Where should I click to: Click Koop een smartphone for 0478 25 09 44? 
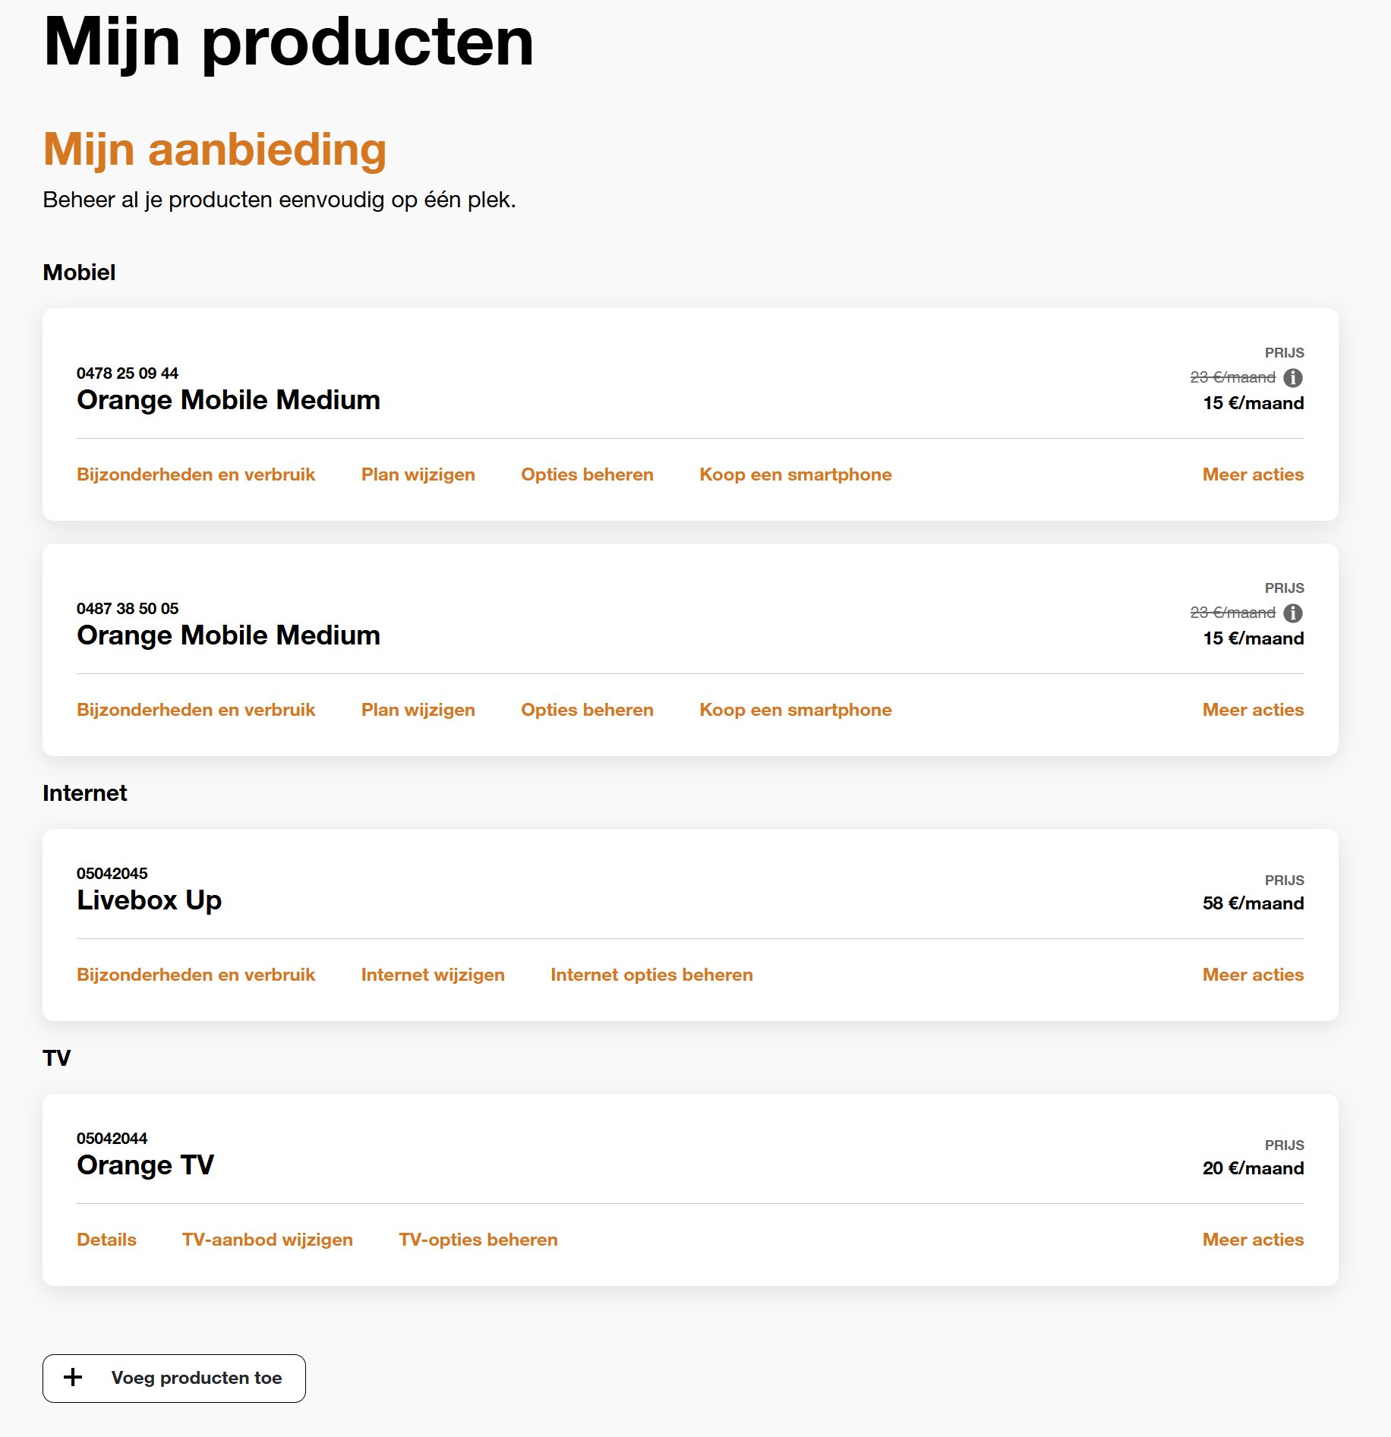pyautogui.click(x=796, y=474)
